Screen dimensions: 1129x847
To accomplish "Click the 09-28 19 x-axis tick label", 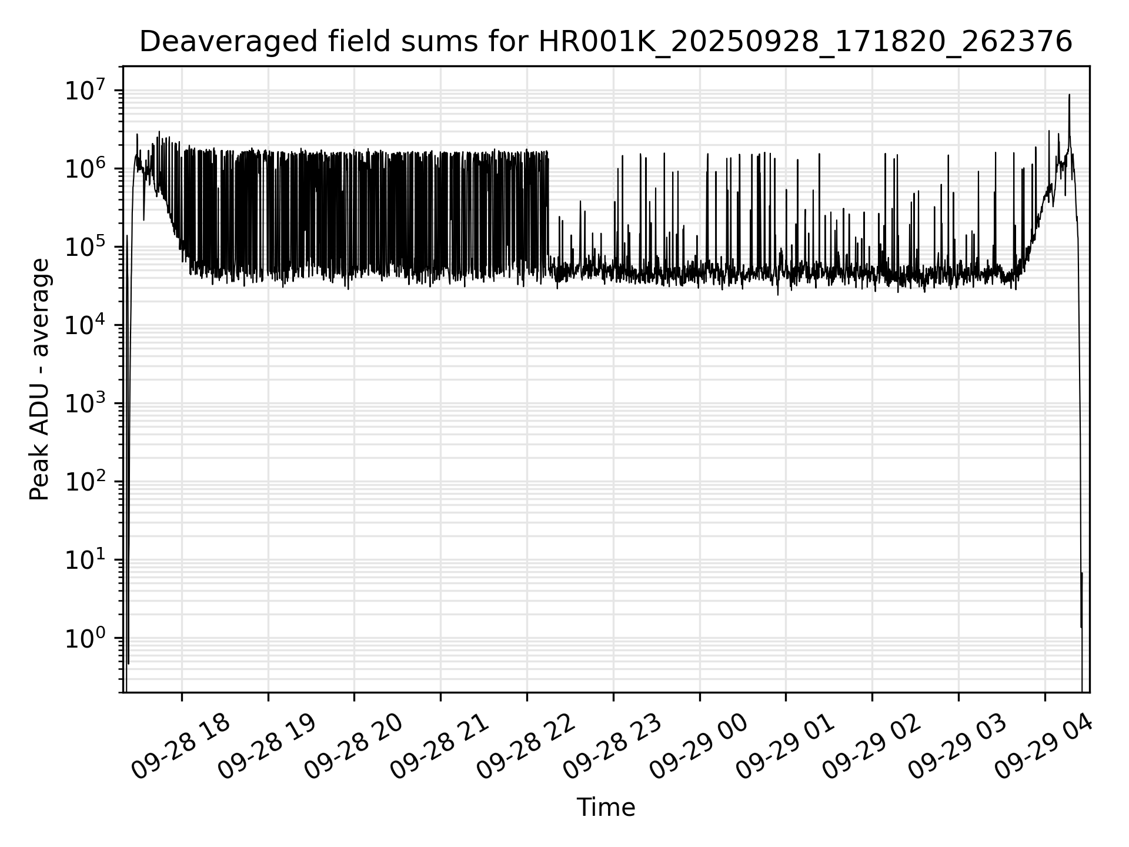I will [x=267, y=746].
